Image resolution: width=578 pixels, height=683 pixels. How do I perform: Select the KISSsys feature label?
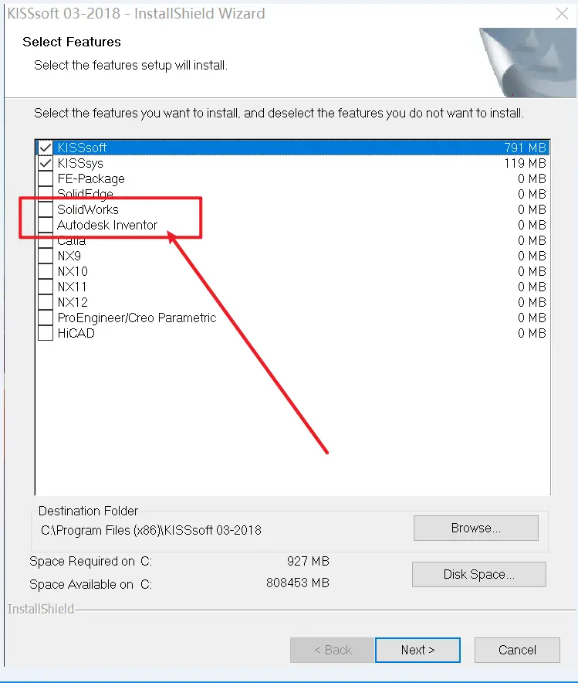pyautogui.click(x=80, y=163)
